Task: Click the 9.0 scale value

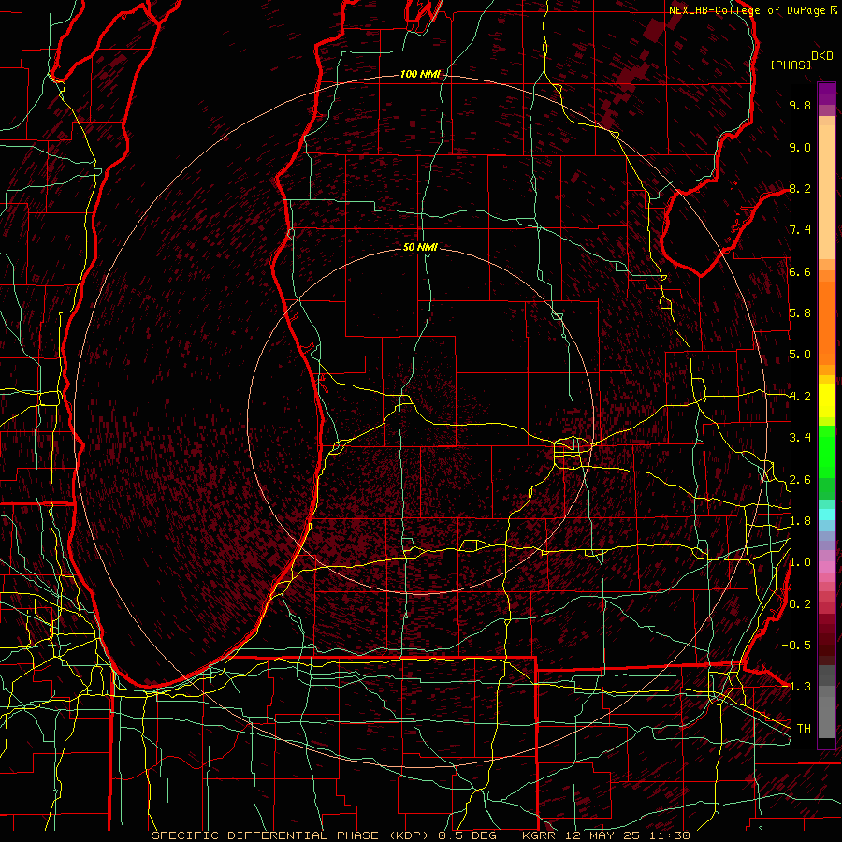Action: pyautogui.click(x=800, y=147)
